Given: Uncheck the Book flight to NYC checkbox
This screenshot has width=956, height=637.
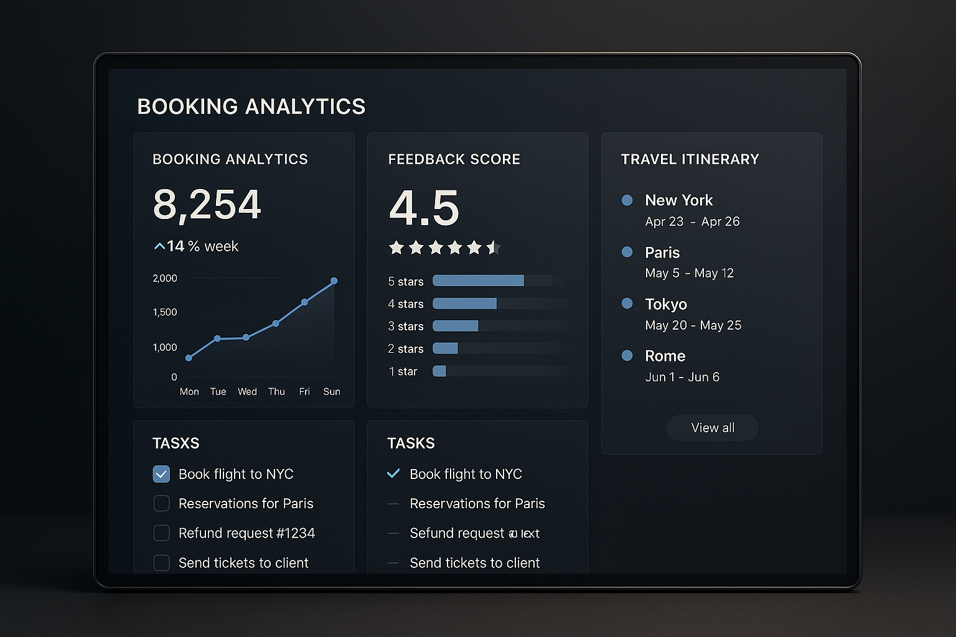Looking at the screenshot, I should tap(161, 474).
